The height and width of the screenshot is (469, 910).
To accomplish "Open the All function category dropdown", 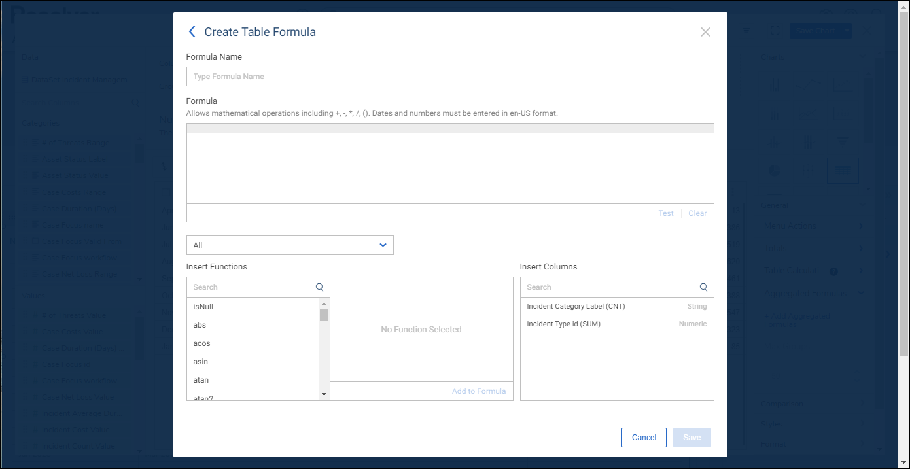I will [290, 245].
